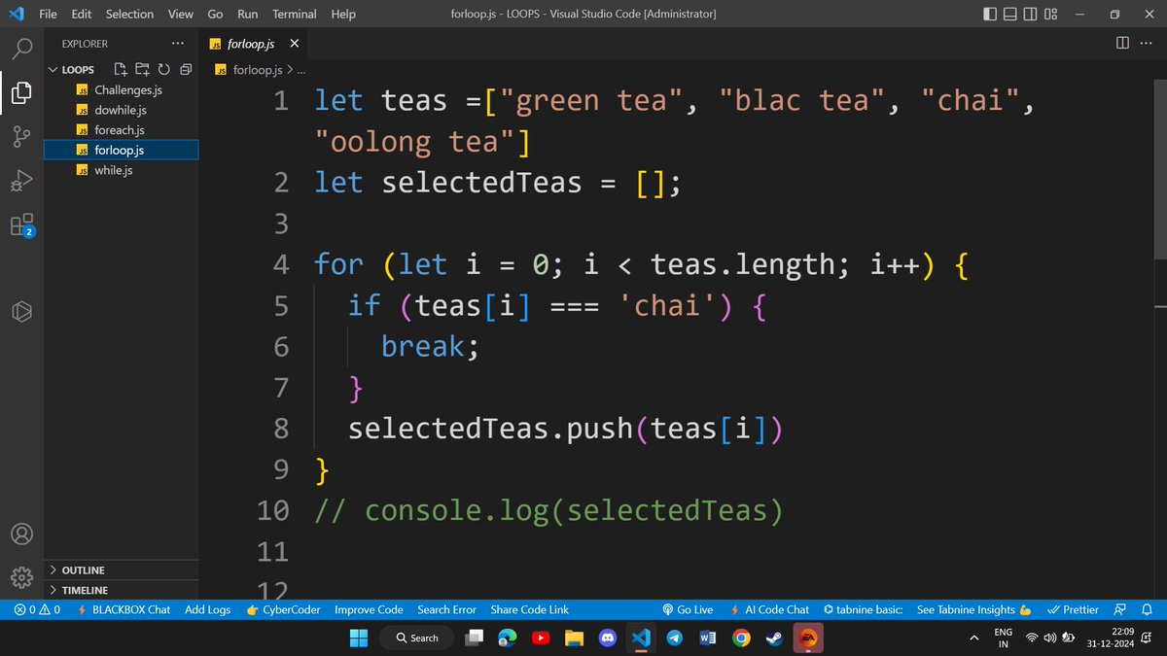Screen dimensions: 1167x656
Task: Open the Run and Debug view
Action: [21, 181]
